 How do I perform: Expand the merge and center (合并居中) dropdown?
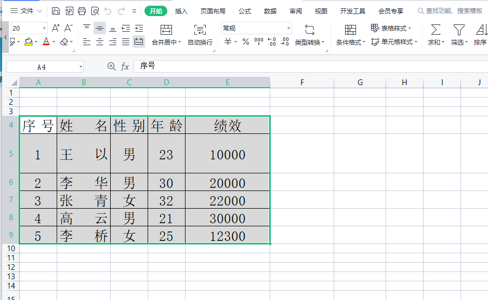click(x=180, y=42)
